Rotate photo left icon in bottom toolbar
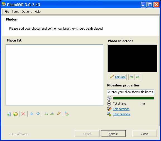Viewport: 161px width, 141px height. coord(46,114)
